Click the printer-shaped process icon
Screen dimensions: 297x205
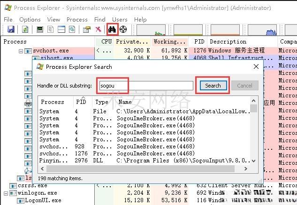[x=28, y=103]
